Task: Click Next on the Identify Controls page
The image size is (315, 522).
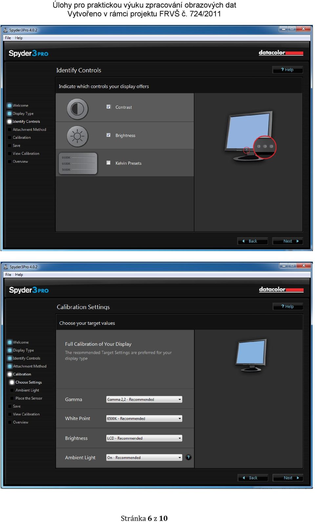Action: point(288,241)
